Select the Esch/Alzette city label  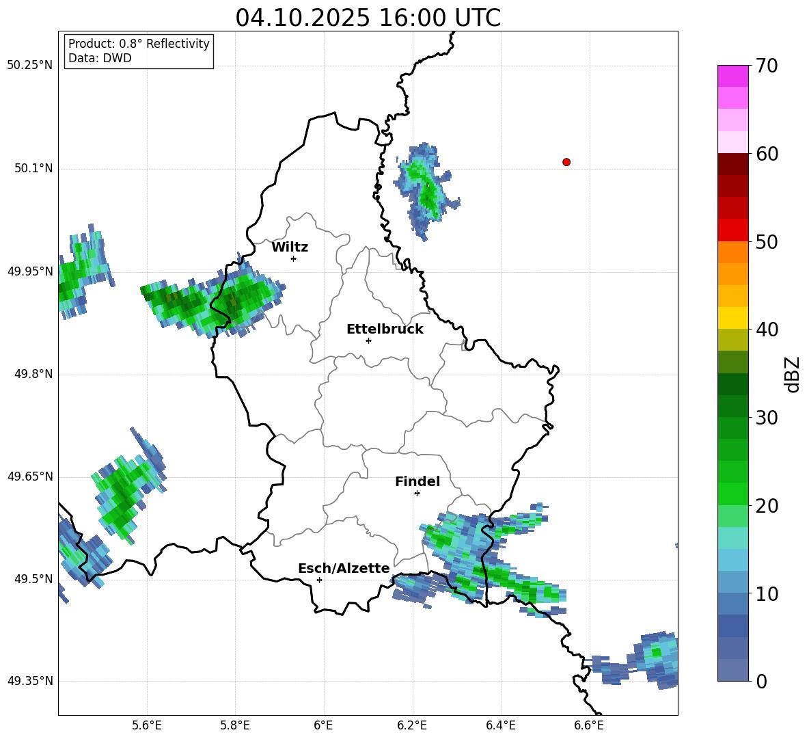point(344,568)
